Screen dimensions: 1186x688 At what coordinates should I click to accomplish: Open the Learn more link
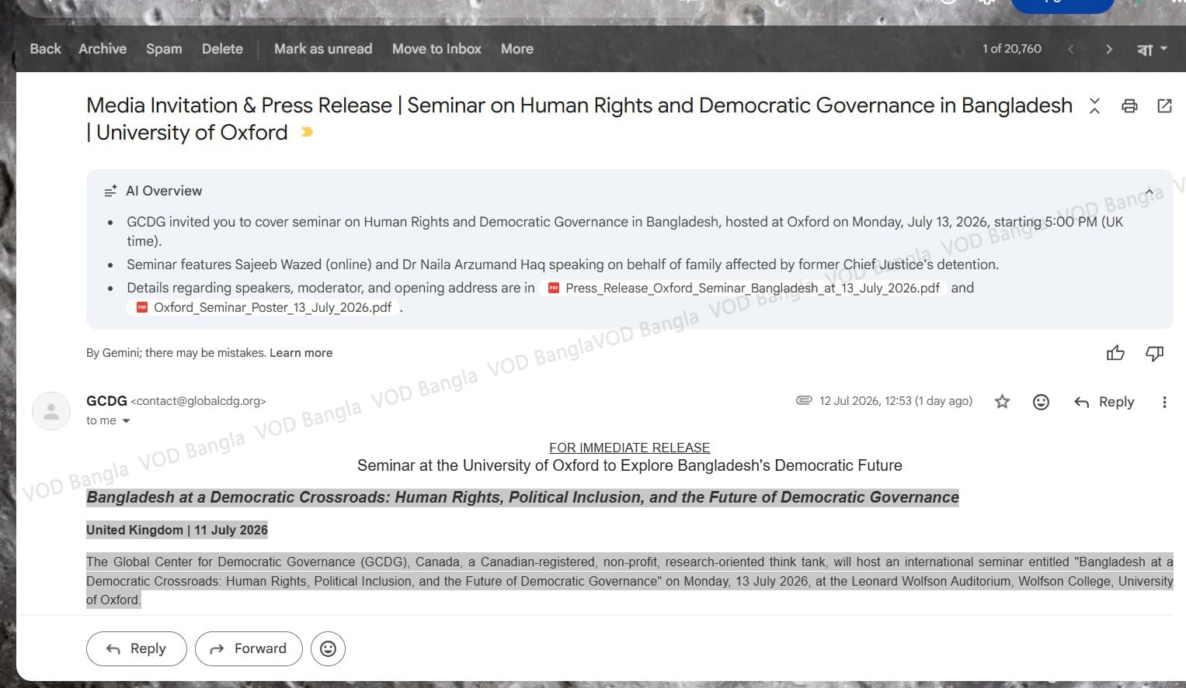pyautogui.click(x=301, y=353)
